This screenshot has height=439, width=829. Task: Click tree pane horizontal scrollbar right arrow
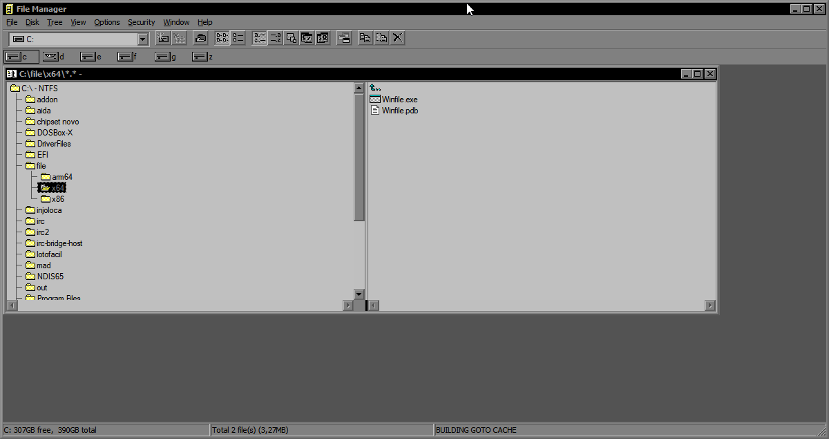tap(347, 306)
